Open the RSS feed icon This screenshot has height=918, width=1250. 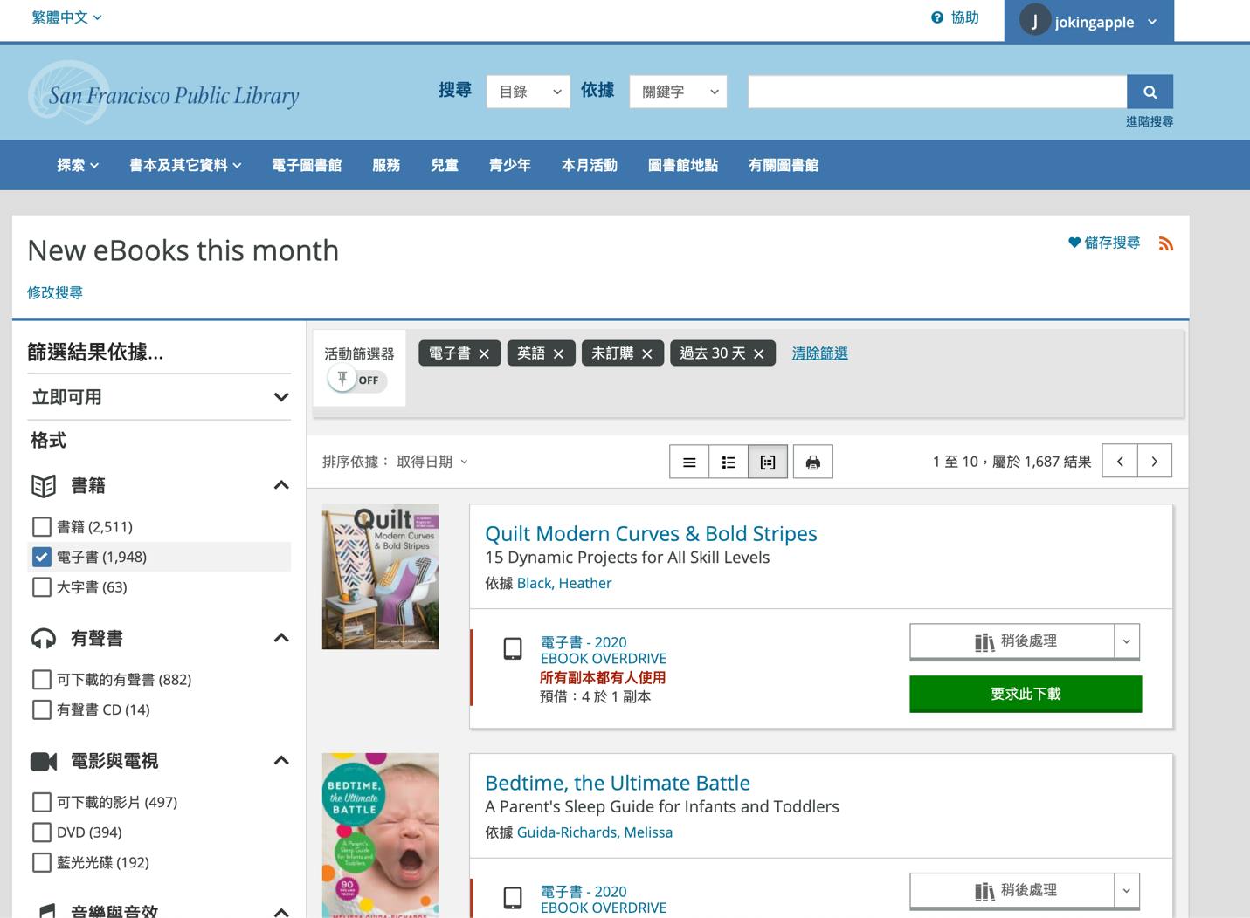coord(1165,243)
